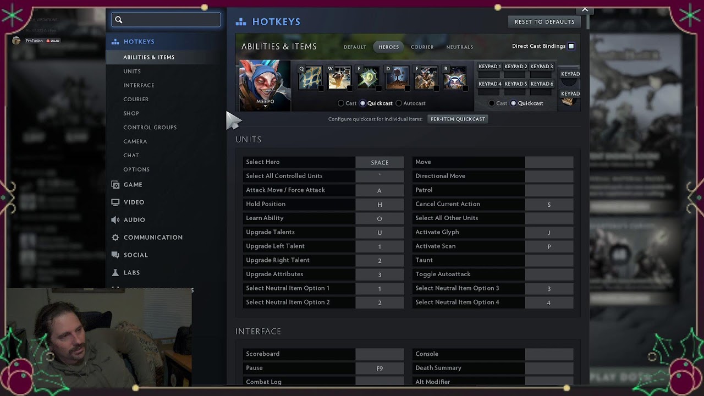This screenshot has height=396, width=704.
Task: Click the Keypad 2 item slot
Action: tap(516, 70)
